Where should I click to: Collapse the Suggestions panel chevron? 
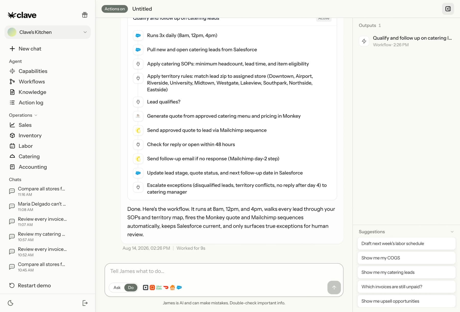point(452,232)
